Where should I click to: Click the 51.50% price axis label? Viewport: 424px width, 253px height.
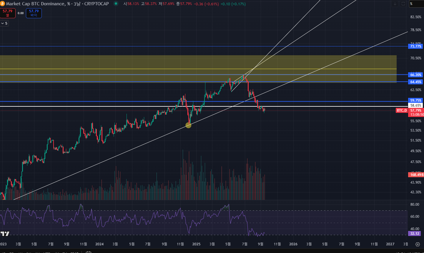pos(416,140)
